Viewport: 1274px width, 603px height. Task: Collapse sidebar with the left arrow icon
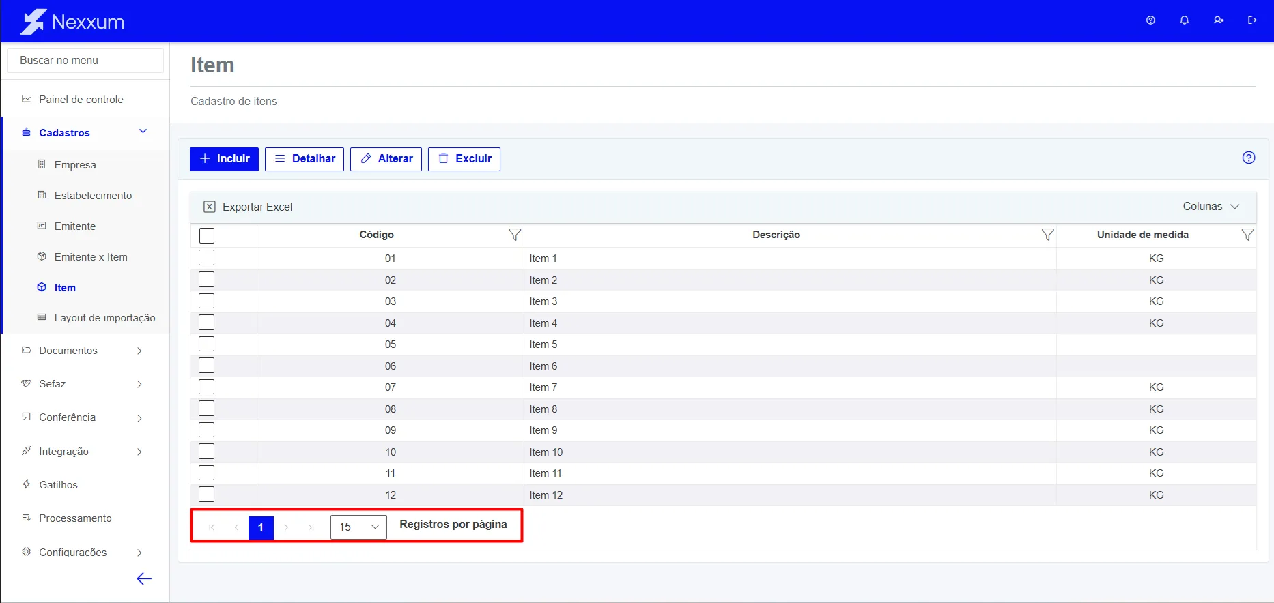point(144,579)
